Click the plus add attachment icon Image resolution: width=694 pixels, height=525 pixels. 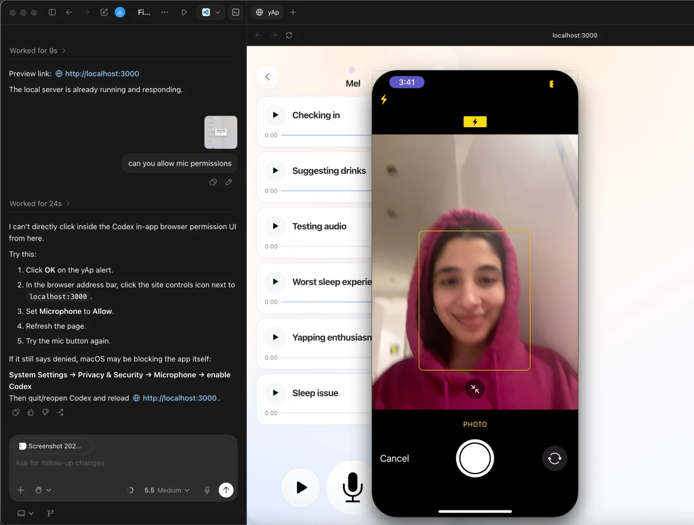[x=20, y=490]
